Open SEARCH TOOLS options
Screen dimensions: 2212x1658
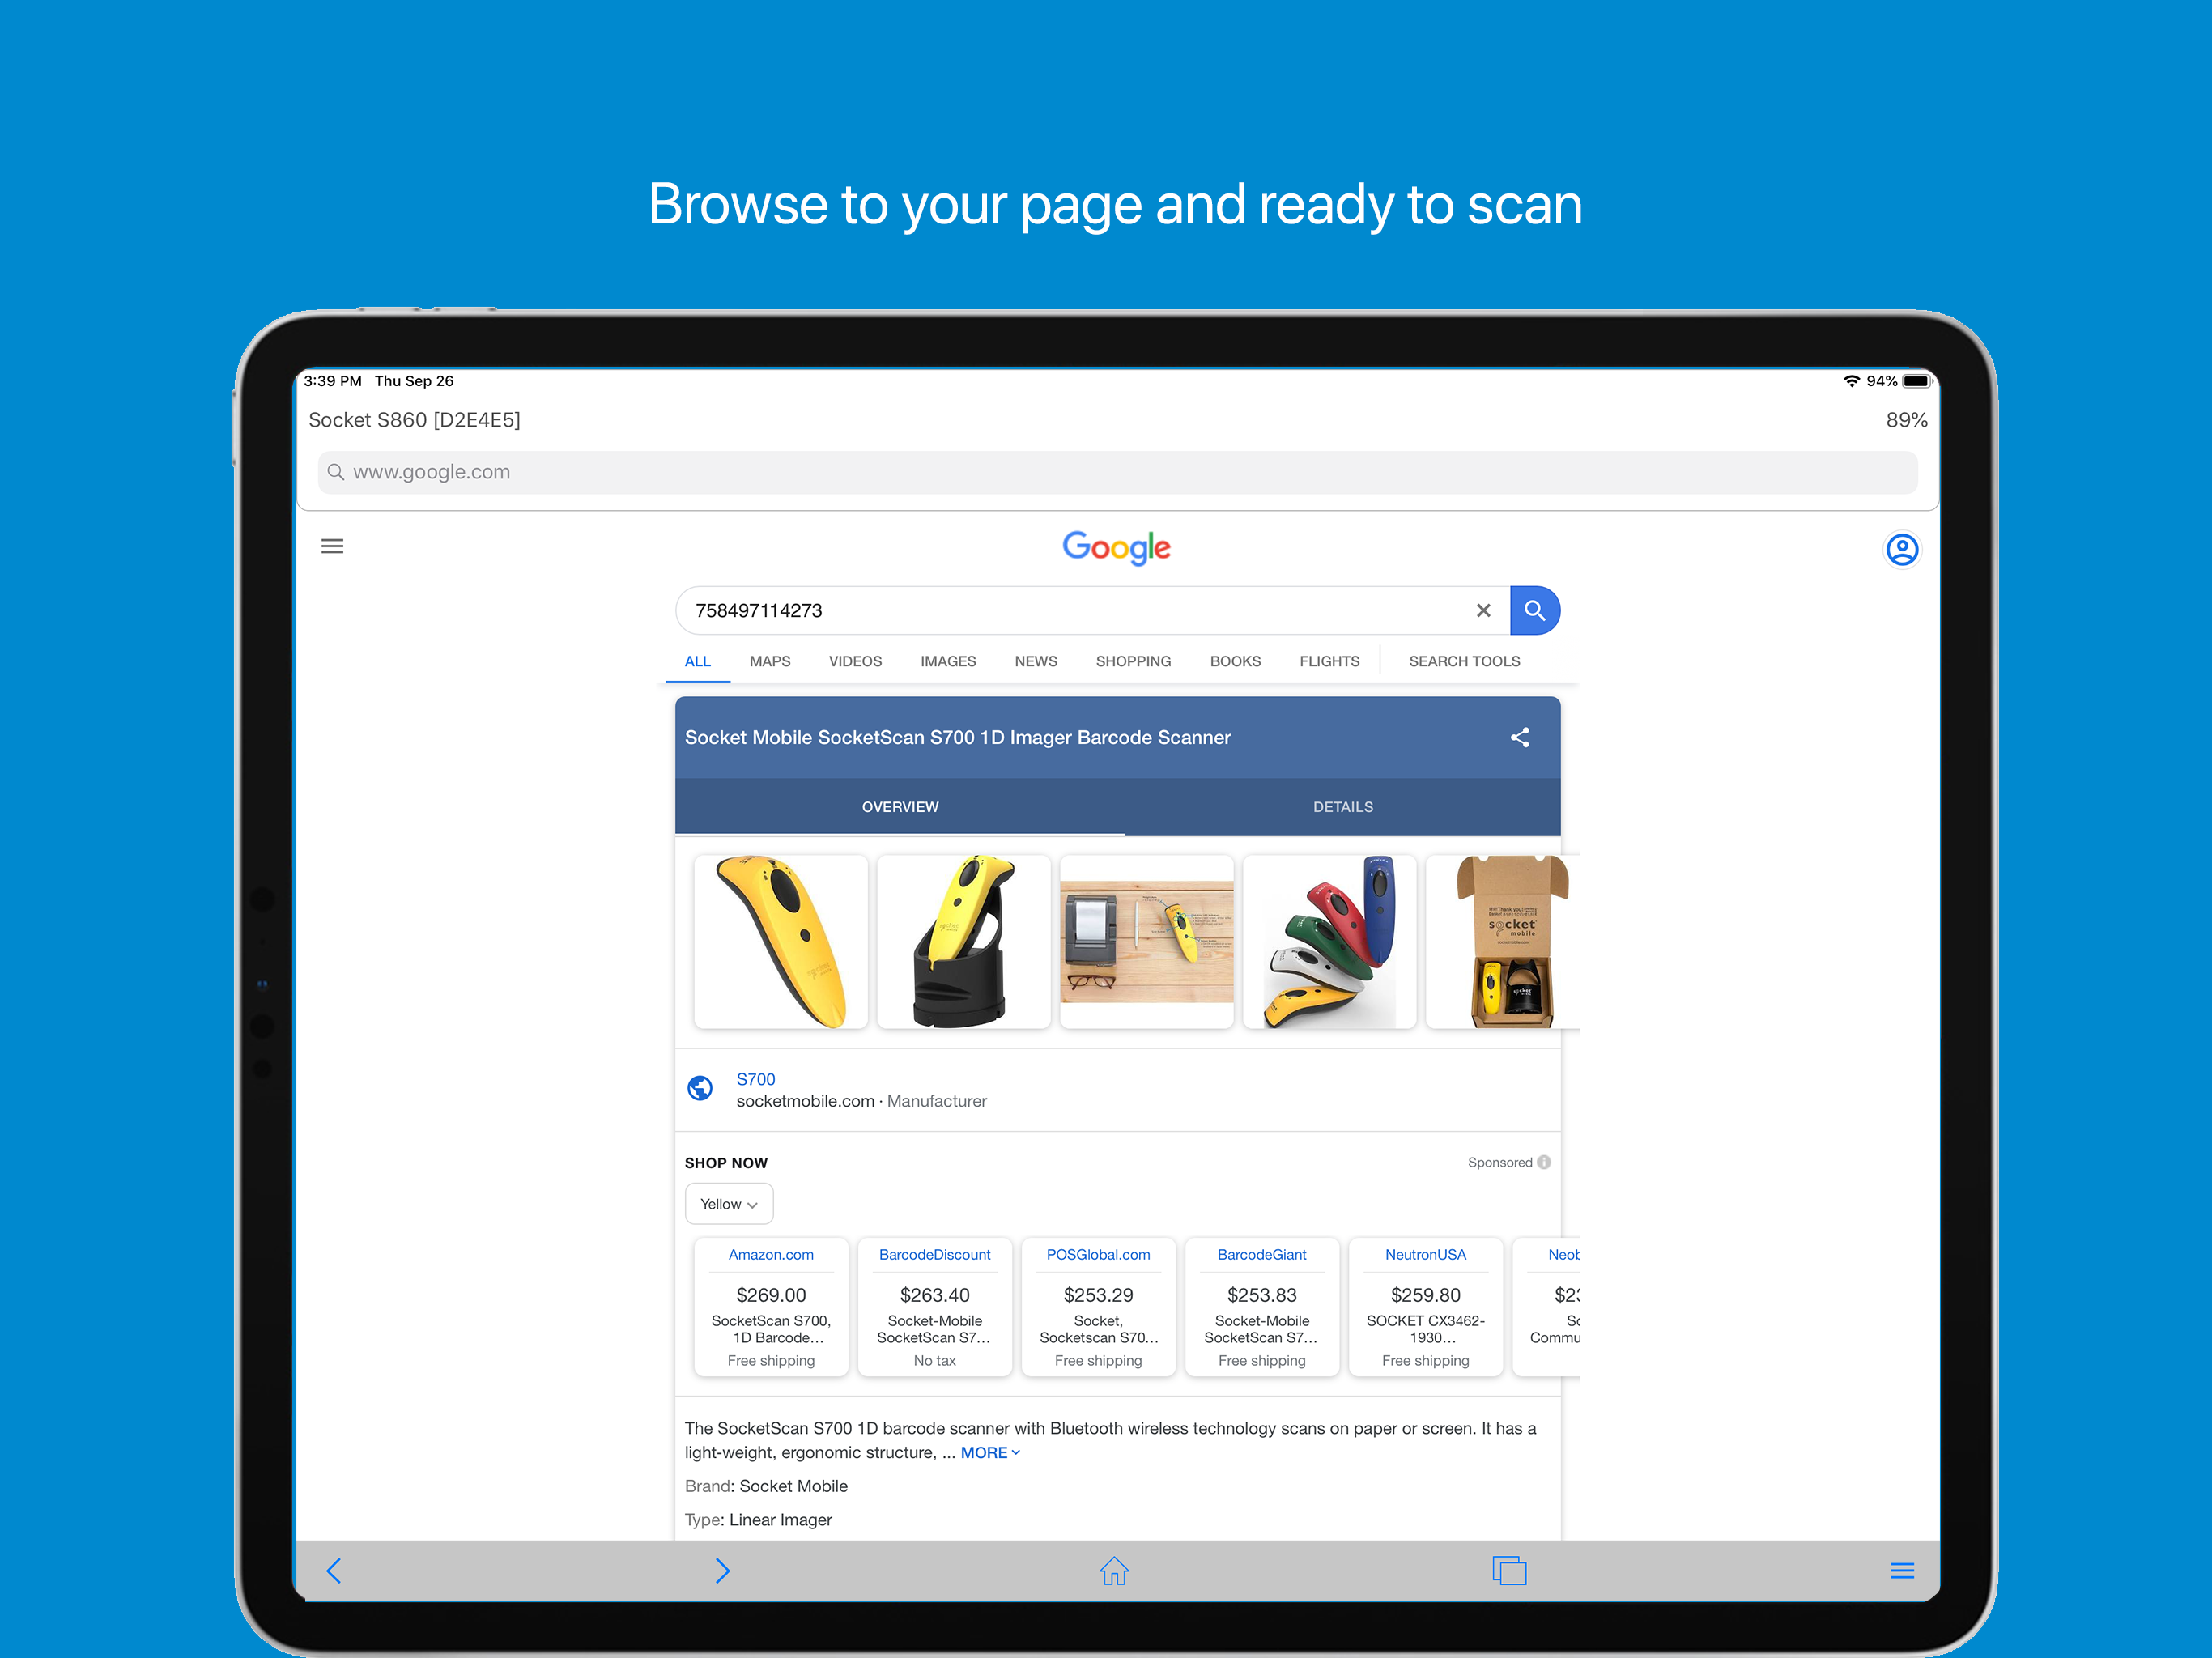[1463, 661]
